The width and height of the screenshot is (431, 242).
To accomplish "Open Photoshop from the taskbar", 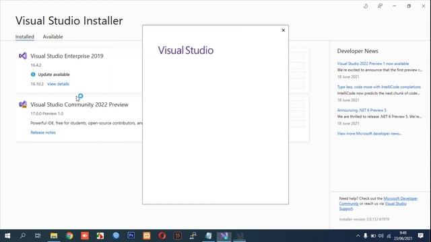I will tap(131, 236).
